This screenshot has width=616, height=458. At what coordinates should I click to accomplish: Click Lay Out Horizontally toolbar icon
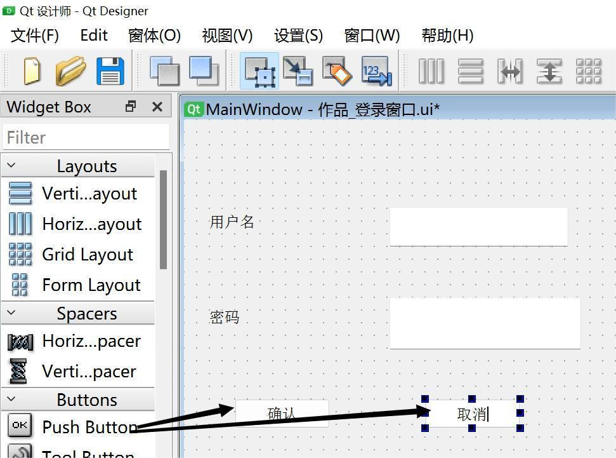click(431, 71)
